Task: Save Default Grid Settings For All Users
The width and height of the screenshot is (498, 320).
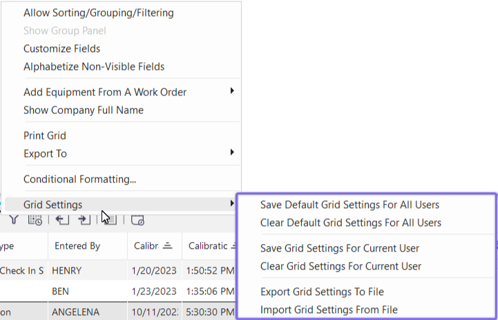Action: (349, 205)
